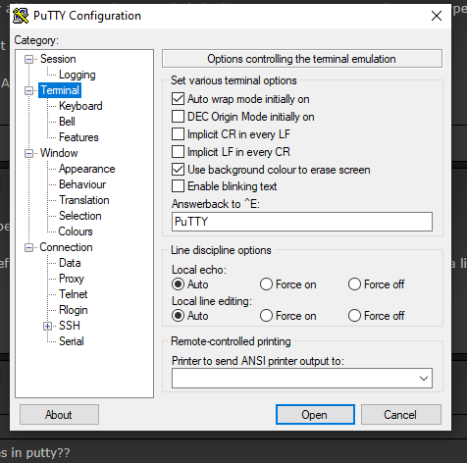
Task: Select Session category
Action: 58,59
